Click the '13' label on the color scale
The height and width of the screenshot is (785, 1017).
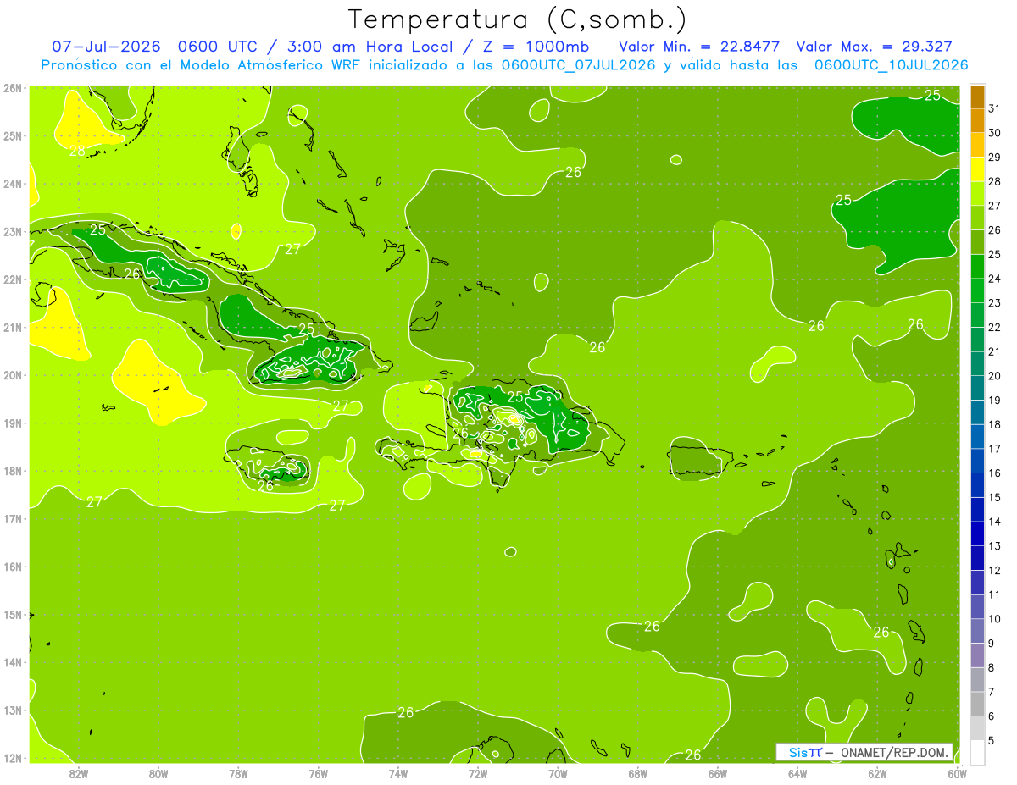995,546
